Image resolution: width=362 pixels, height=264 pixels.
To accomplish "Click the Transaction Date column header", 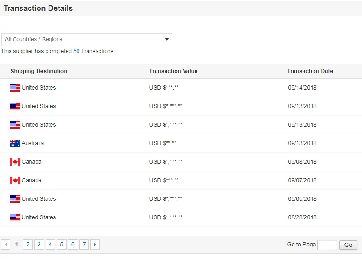I will [x=310, y=71].
